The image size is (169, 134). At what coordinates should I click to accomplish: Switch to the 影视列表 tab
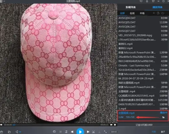(x=130, y=7)
